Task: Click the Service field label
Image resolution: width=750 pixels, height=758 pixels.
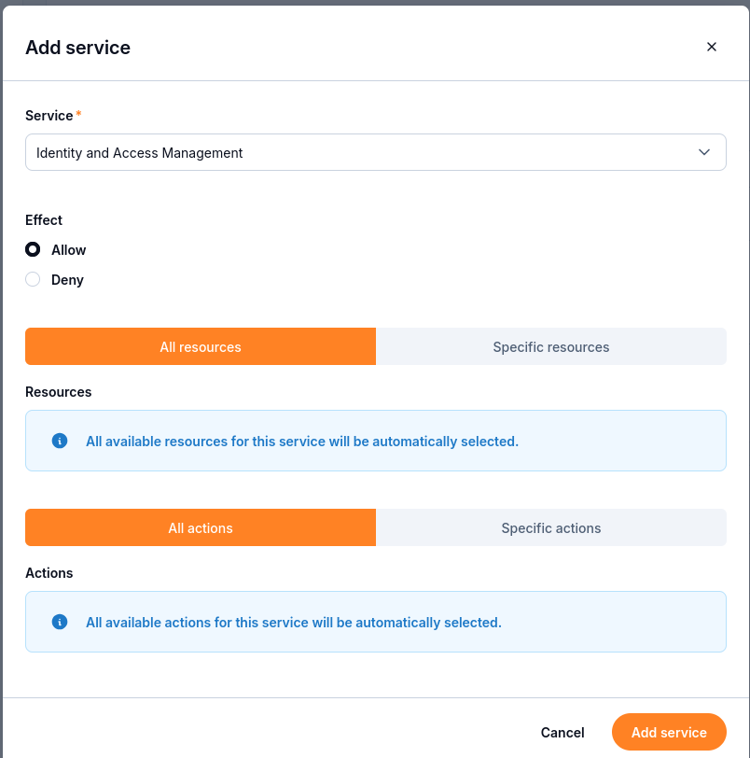Action: [x=49, y=116]
